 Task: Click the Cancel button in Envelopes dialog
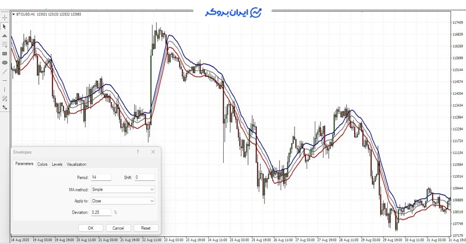pyautogui.click(x=118, y=228)
